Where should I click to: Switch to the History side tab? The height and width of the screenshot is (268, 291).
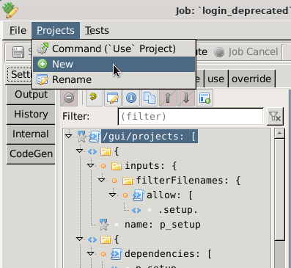31,115
